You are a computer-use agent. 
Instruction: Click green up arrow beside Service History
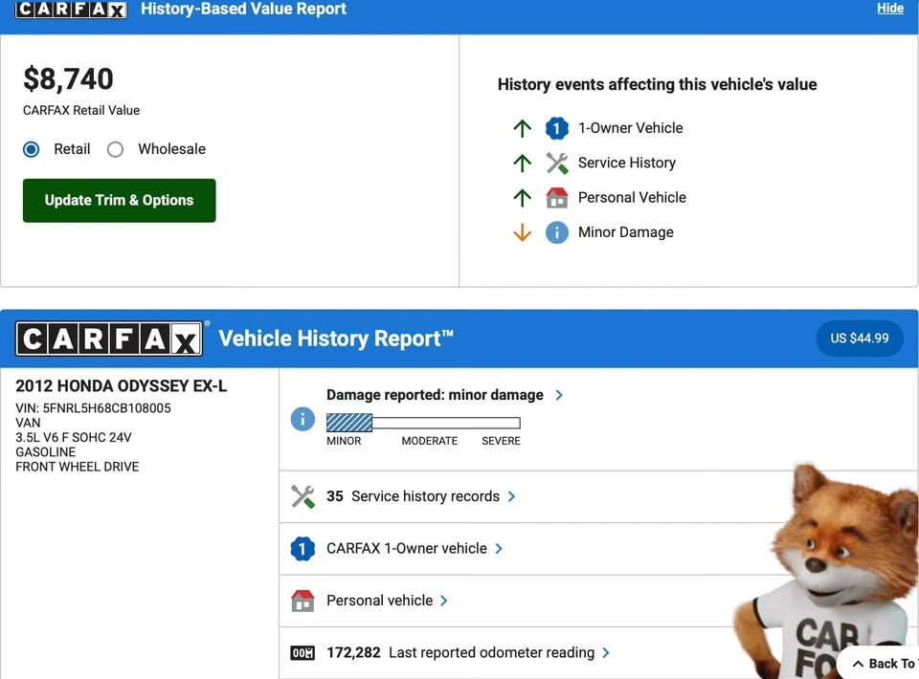point(523,163)
